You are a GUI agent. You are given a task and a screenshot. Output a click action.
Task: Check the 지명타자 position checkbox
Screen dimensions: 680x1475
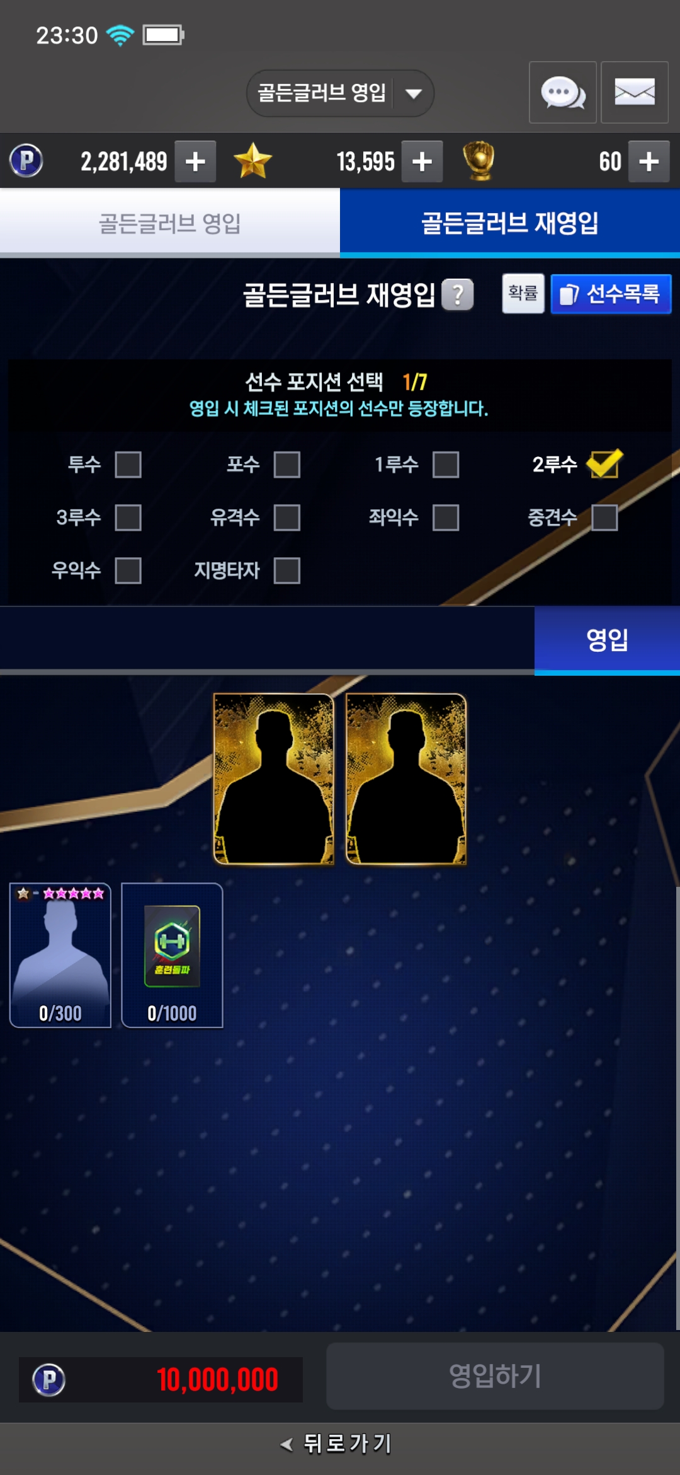point(287,570)
